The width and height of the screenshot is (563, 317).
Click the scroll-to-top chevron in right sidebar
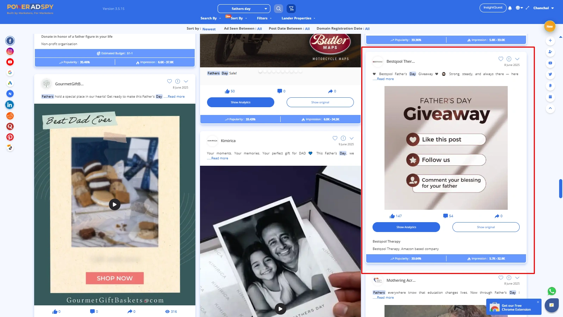coord(550,108)
